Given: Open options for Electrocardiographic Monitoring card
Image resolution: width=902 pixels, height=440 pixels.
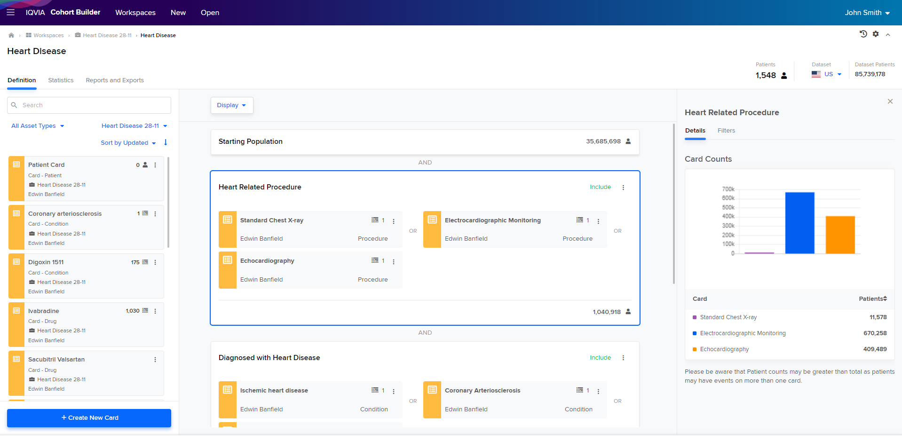Looking at the screenshot, I should coord(598,221).
